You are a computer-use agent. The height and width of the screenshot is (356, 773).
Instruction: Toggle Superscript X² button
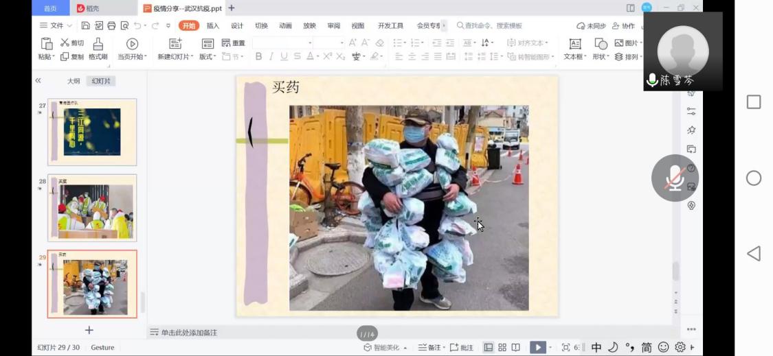327,57
